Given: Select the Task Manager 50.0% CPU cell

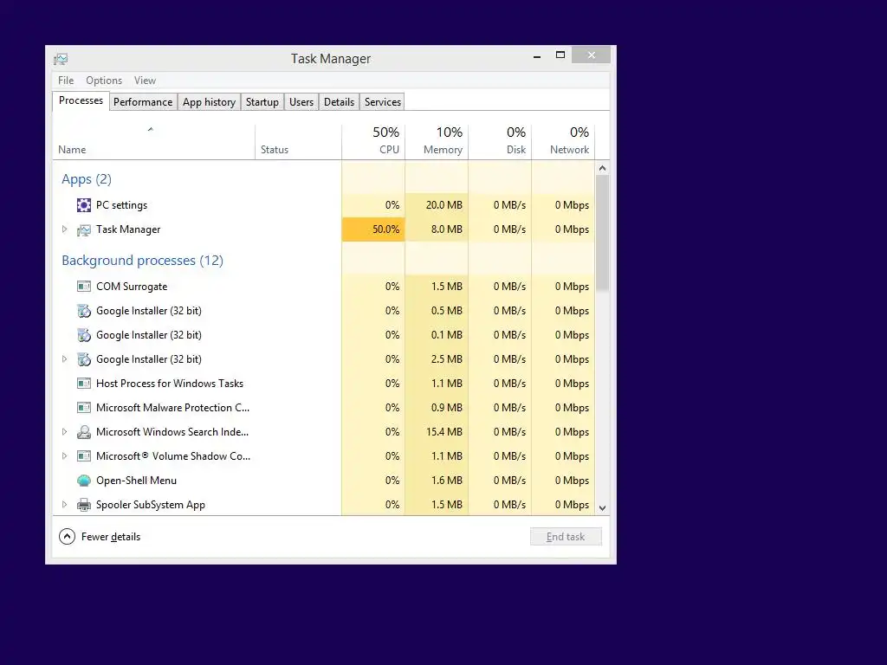Looking at the screenshot, I should point(373,229).
